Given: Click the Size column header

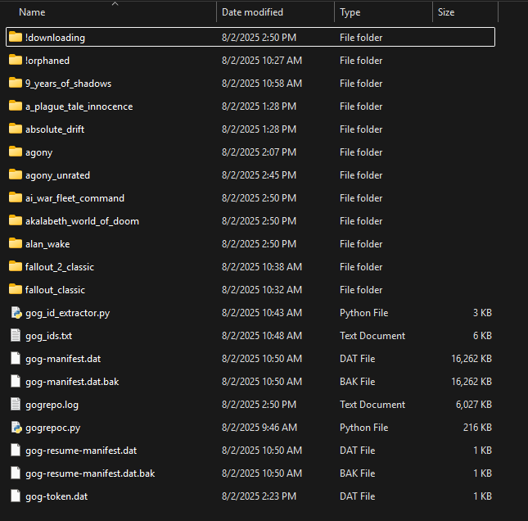Looking at the screenshot, I should click(446, 13).
